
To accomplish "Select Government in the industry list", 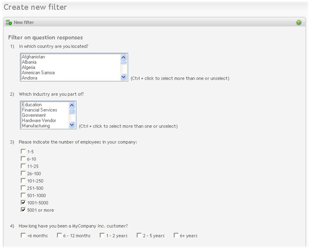I will point(45,115).
